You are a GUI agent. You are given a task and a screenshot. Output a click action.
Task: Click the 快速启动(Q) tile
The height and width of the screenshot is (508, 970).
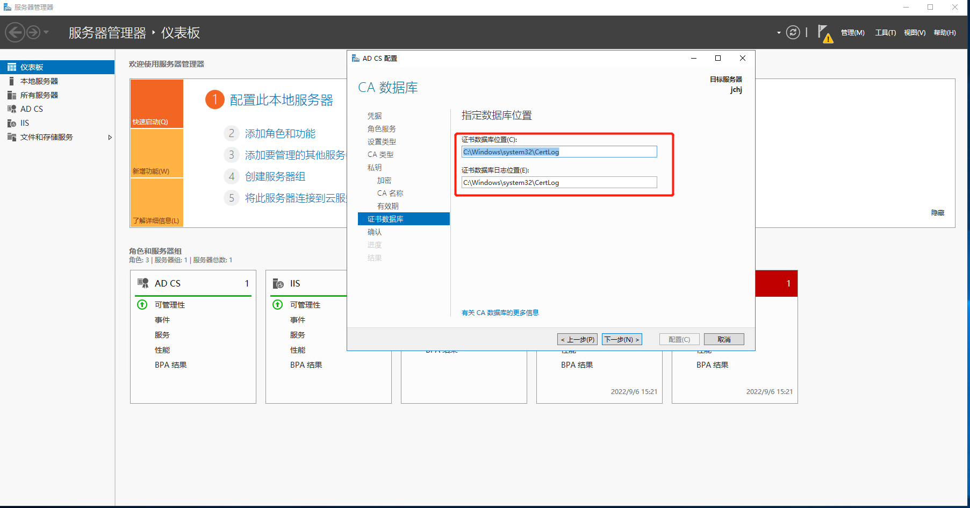[157, 104]
